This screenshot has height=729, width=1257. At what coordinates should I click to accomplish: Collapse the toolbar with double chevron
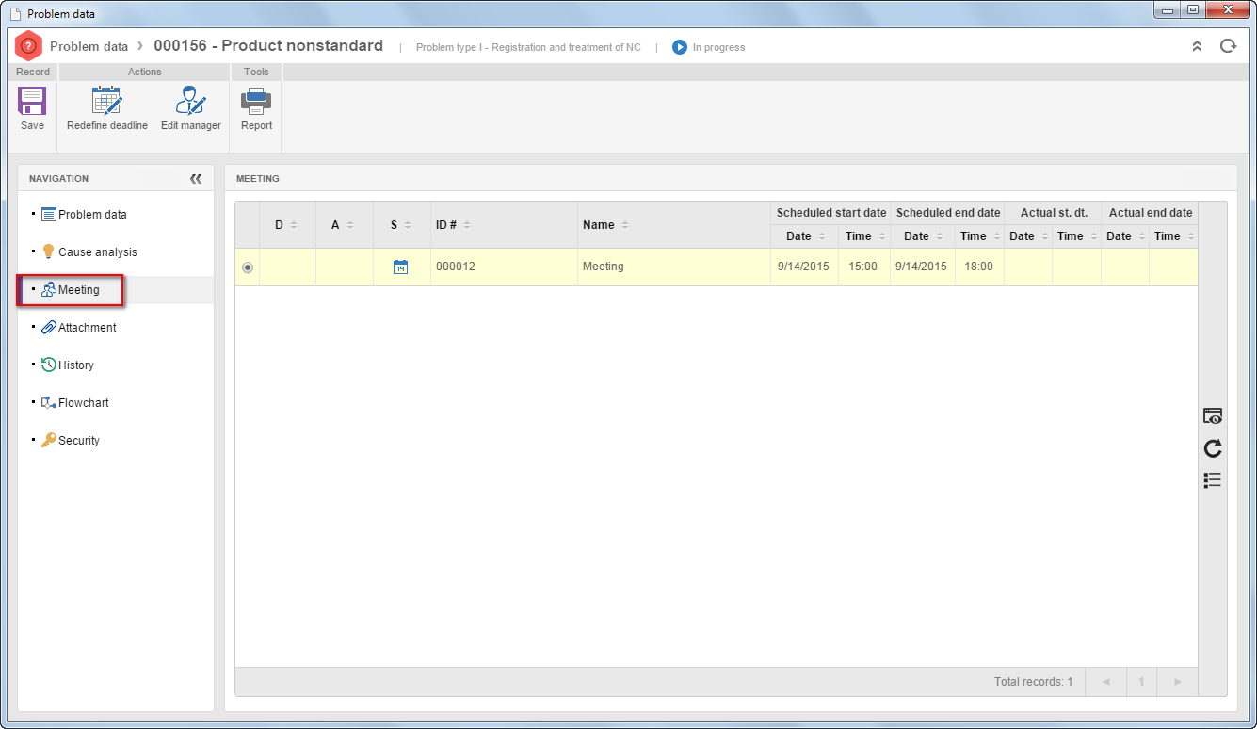(1197, 46)
